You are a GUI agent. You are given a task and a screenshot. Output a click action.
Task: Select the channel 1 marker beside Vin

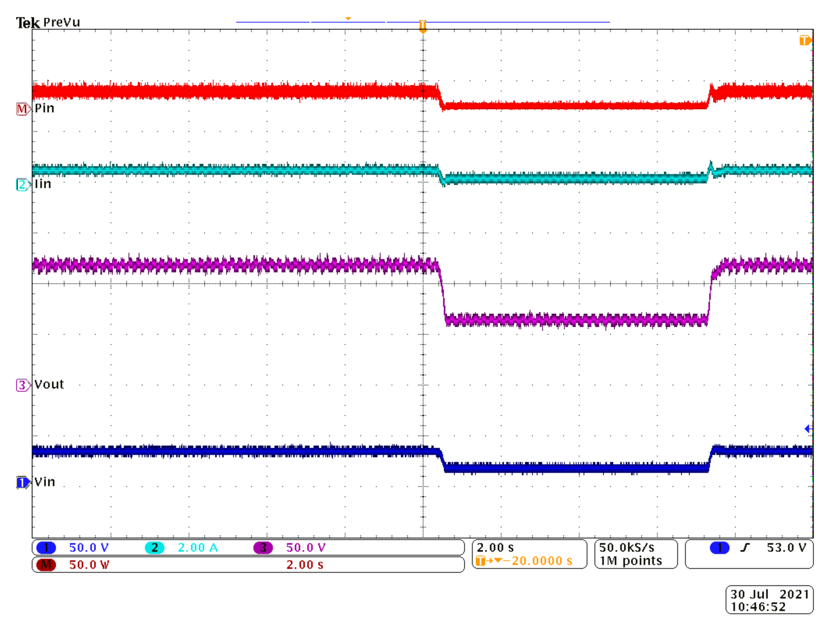click(23, 482)
